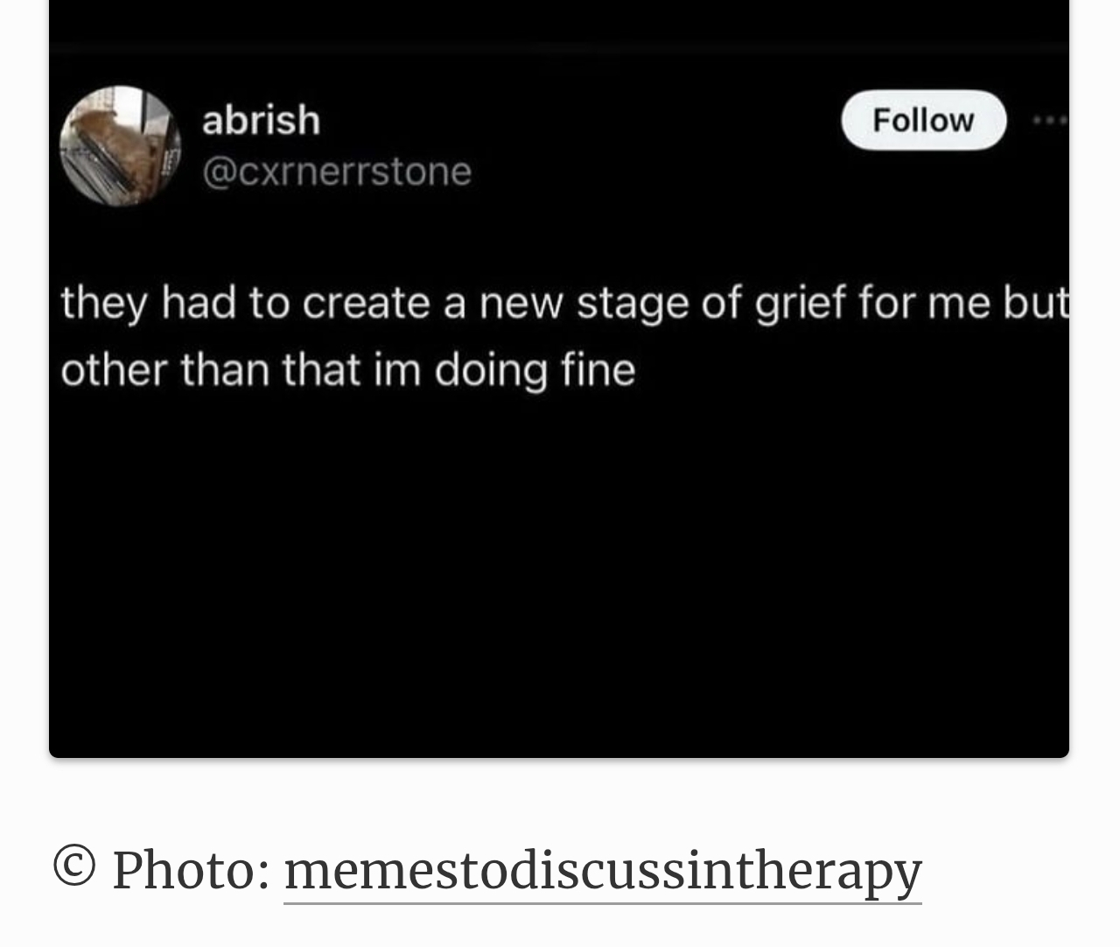This screenshot has width=1120, height=947.
Task: Click the Follow button
Action: tap(923, 120)
